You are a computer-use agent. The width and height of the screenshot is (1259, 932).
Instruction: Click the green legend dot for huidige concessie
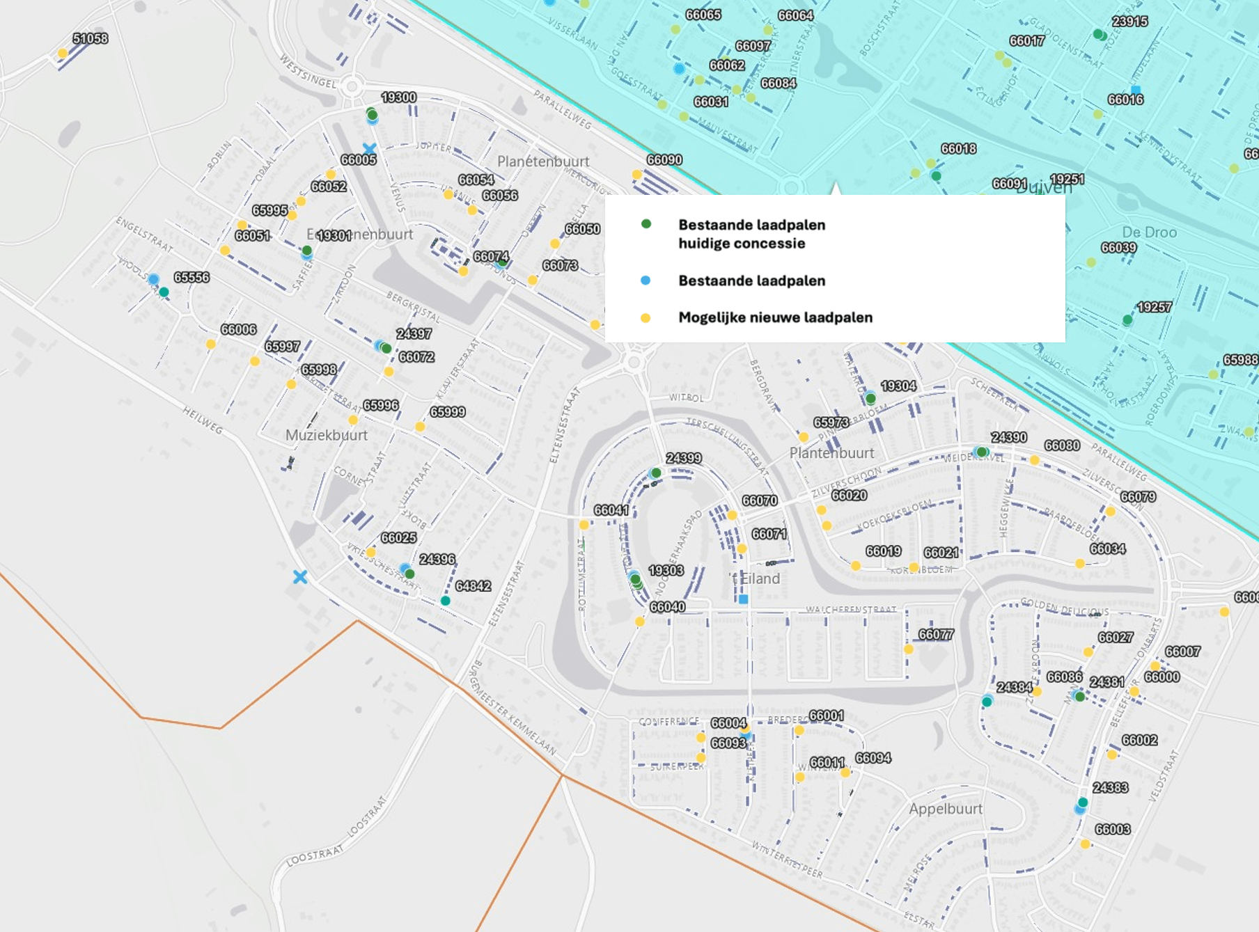(646, 224)
